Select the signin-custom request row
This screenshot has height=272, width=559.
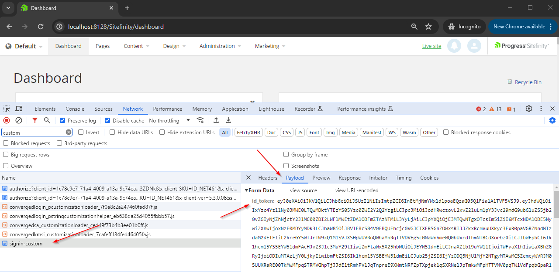pos(121,244)
